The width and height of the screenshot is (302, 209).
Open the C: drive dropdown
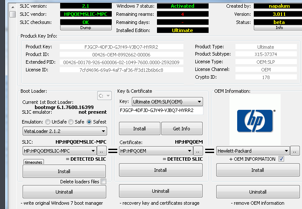pyautogui.click(x=104, y=96)
